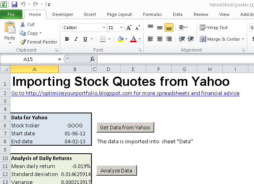This screenshot has width=254, height=184.
Task: Click the Align Text Right icon
Action: [x=169, y=39]
